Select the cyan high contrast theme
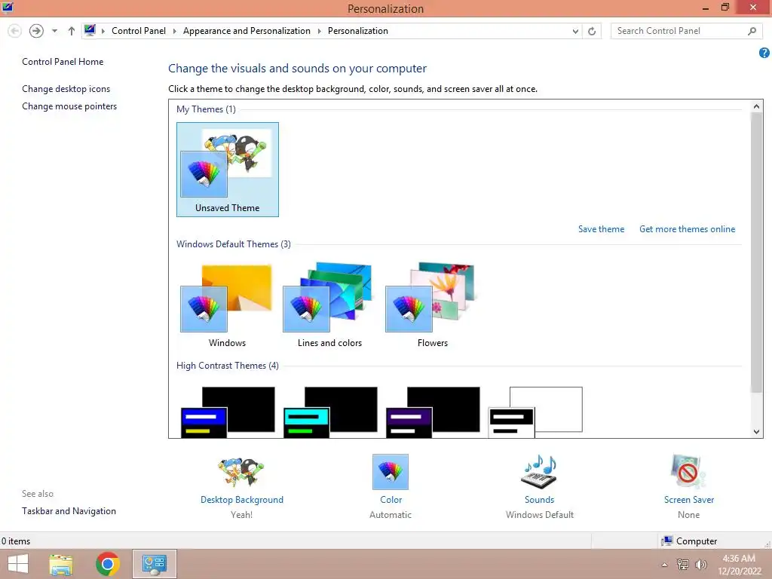 pyautogui.click(x=330, y=412)
